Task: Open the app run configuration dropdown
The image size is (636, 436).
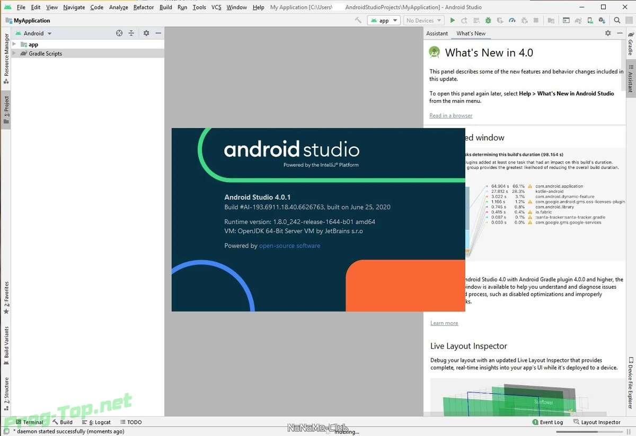Action: tap(383, 21)
